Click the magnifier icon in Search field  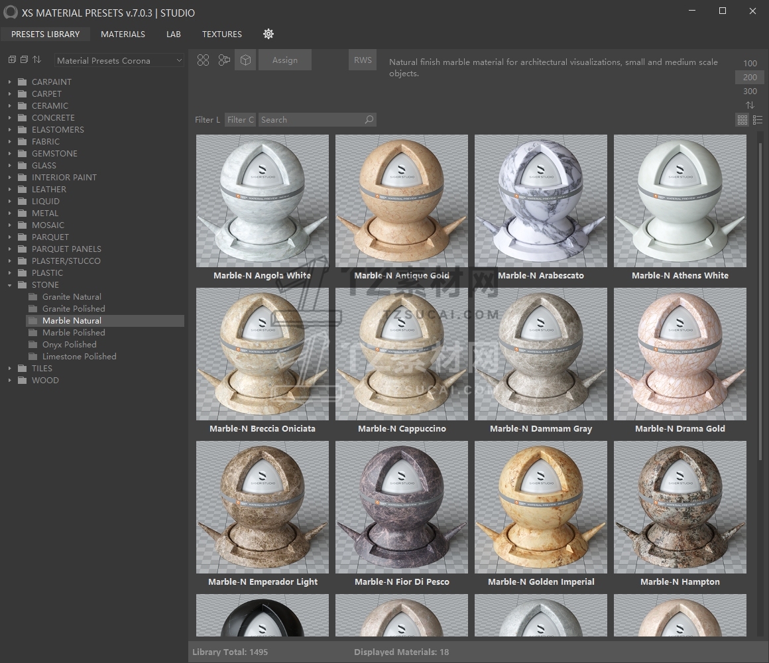point(369,119)
